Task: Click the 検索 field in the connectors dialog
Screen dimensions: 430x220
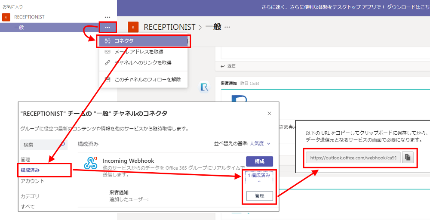Action: (44, 145)
